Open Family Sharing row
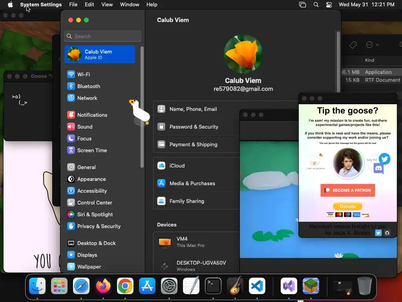 click(x=196, y=201)
